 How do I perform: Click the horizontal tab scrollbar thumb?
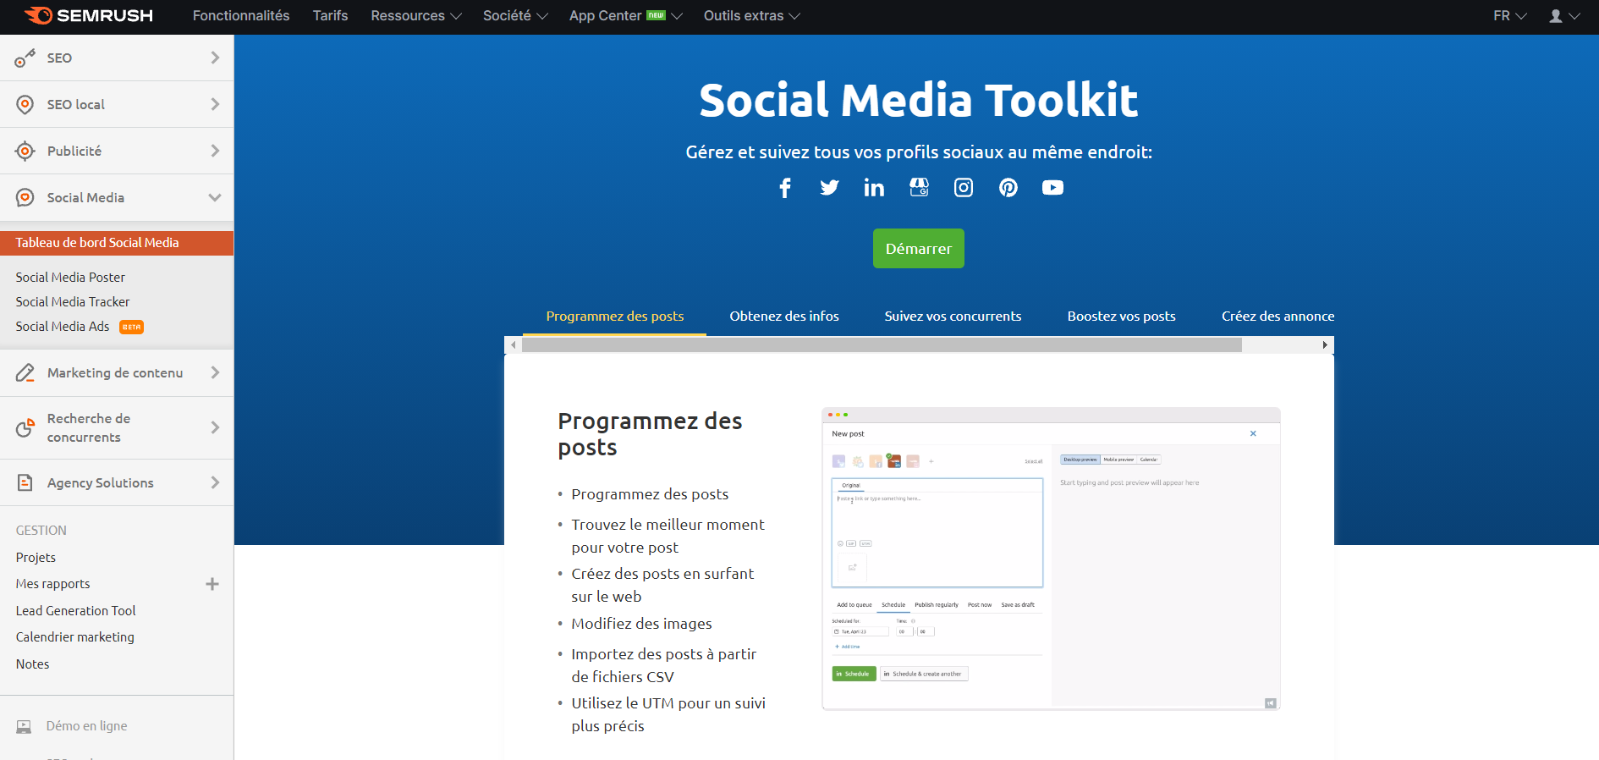pyautogui.click(x=882, y=345)
